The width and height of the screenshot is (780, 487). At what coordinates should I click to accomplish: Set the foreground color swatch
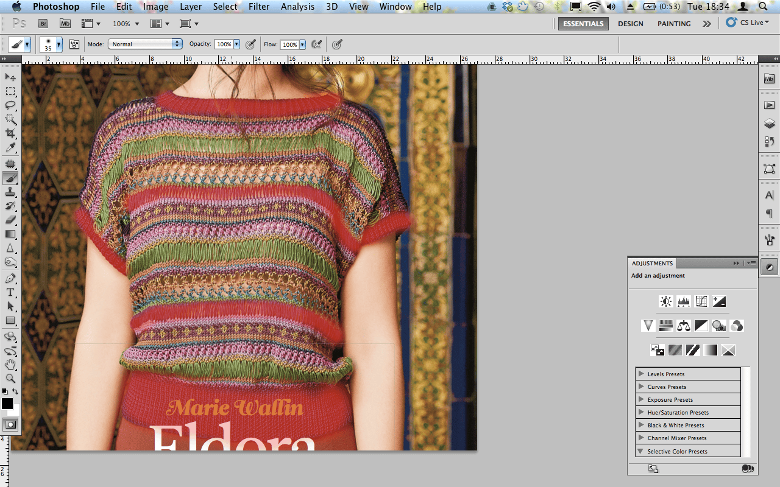(x=7, y=404)
